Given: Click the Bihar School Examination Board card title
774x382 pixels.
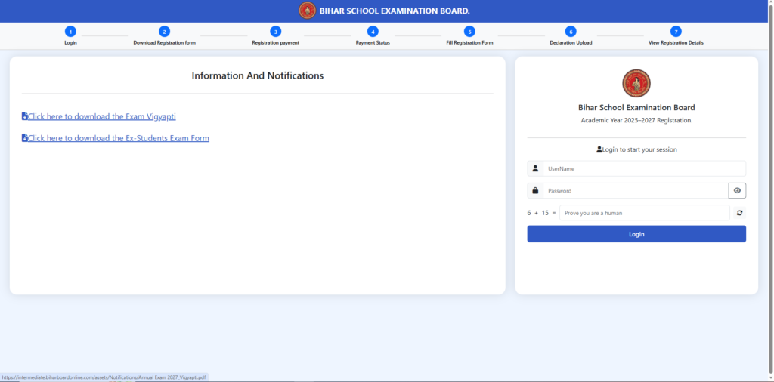Looking at the screenshot, I should tap(636, 107).
